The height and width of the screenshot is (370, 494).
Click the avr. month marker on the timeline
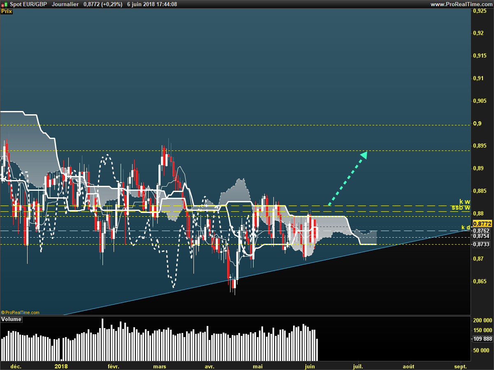(210, 366)
